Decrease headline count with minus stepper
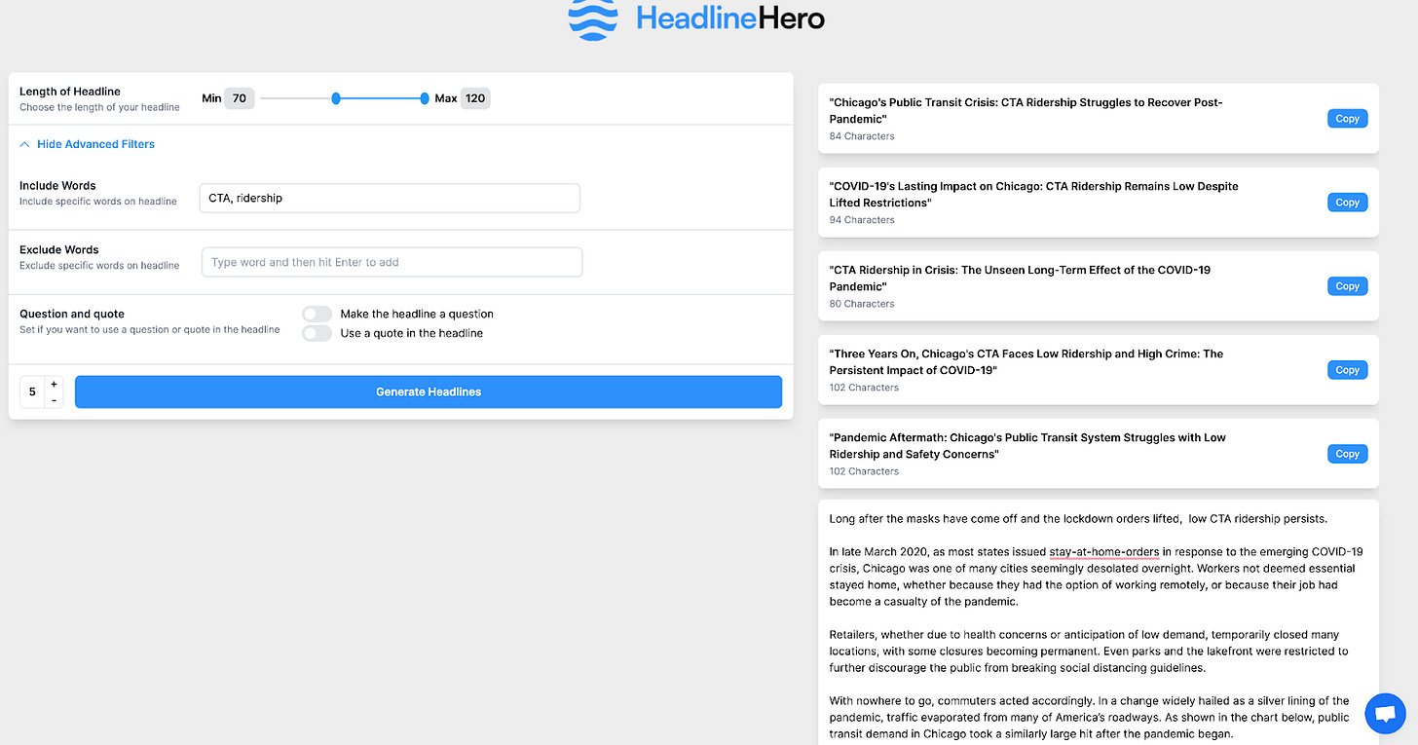This screenshot has height=745, width=1418. [x=54, y=400]
